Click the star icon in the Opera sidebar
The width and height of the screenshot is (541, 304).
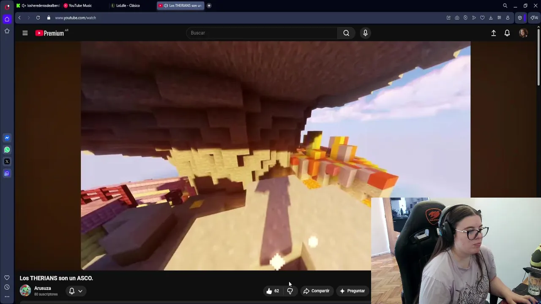7,31
